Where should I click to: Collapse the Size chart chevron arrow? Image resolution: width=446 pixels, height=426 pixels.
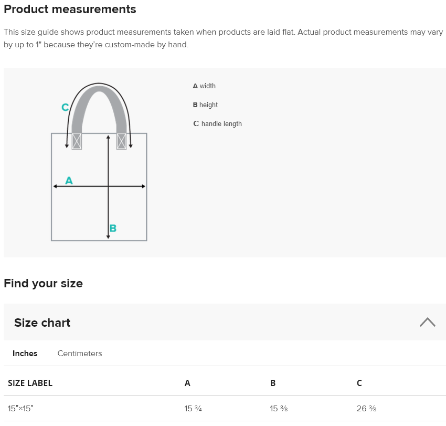click(427, 323)
